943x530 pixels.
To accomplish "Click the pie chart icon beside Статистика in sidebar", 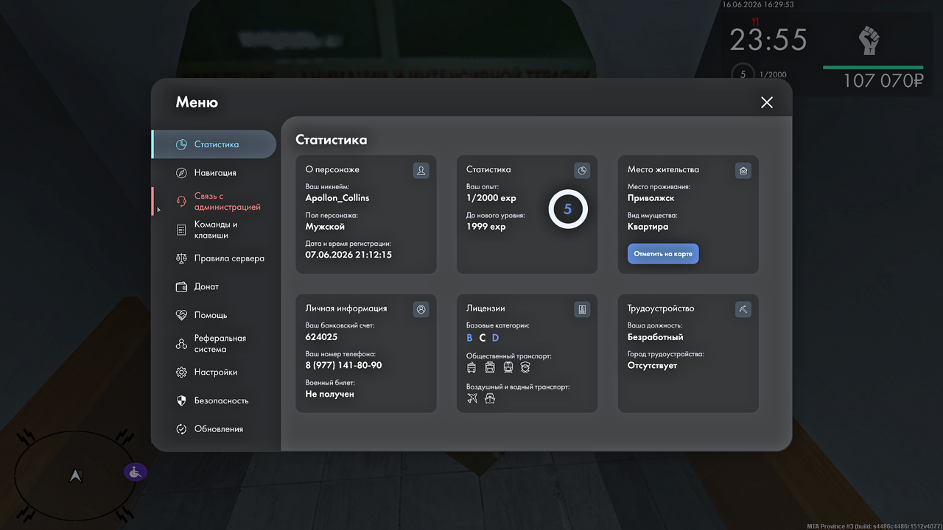I will coord(181,144).
